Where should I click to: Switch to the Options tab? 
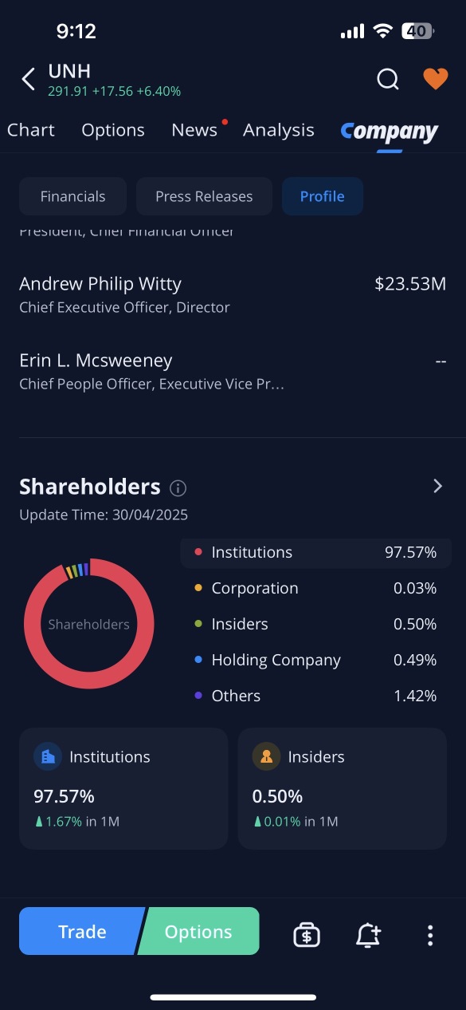113,130
